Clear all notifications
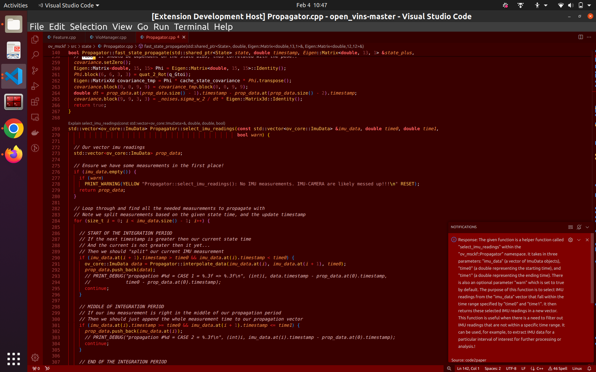Screen dimensions: 596x372 click(571, 227)
